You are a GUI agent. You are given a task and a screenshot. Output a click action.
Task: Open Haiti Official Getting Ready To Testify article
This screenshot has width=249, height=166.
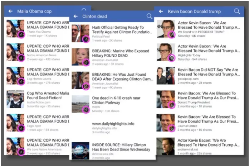(112, 34)
